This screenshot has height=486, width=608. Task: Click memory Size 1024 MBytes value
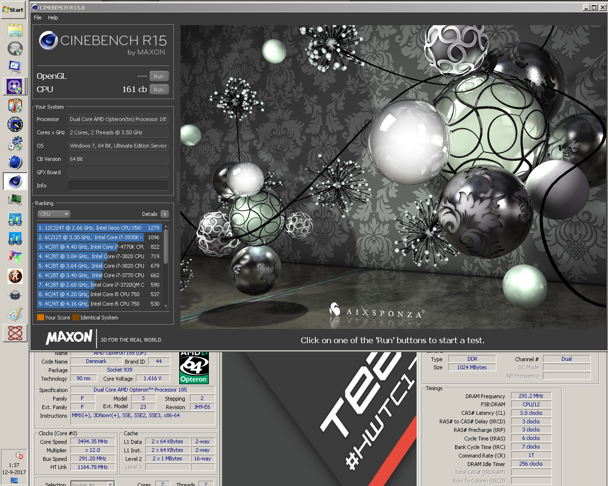(x=472, y=367)
